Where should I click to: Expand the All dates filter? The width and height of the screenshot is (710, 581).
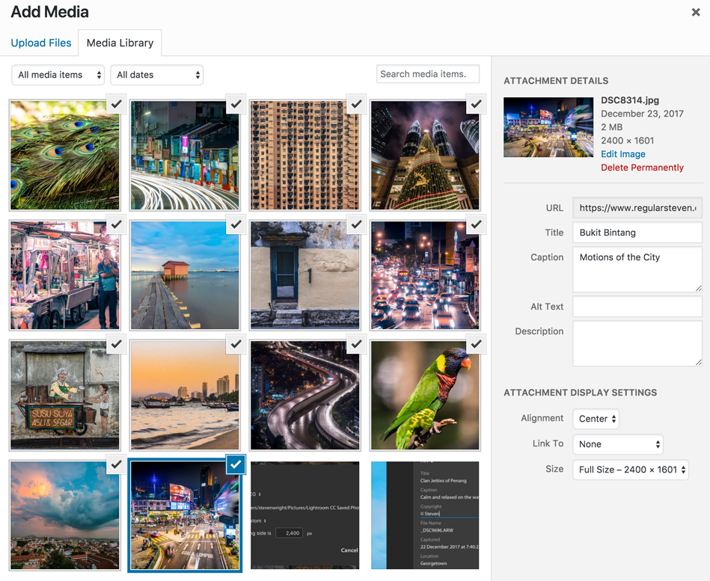tap(156, 75)
